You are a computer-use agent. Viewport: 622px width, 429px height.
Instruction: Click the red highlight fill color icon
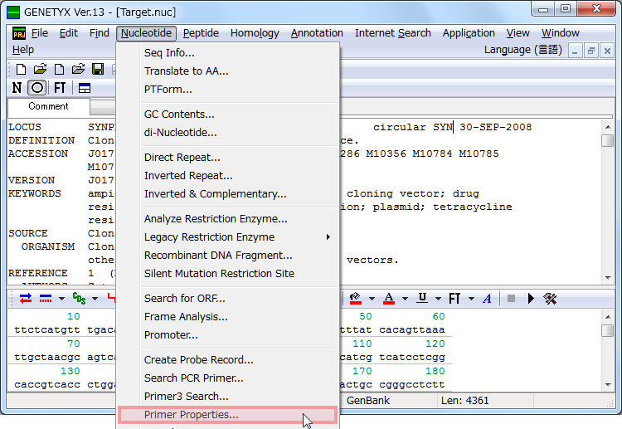tap(356, 298)
